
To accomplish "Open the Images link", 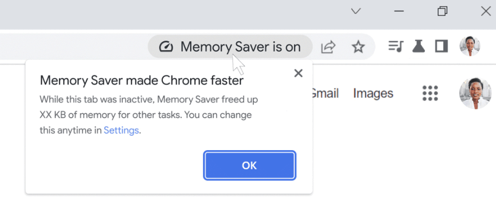I will pos(373,93).
